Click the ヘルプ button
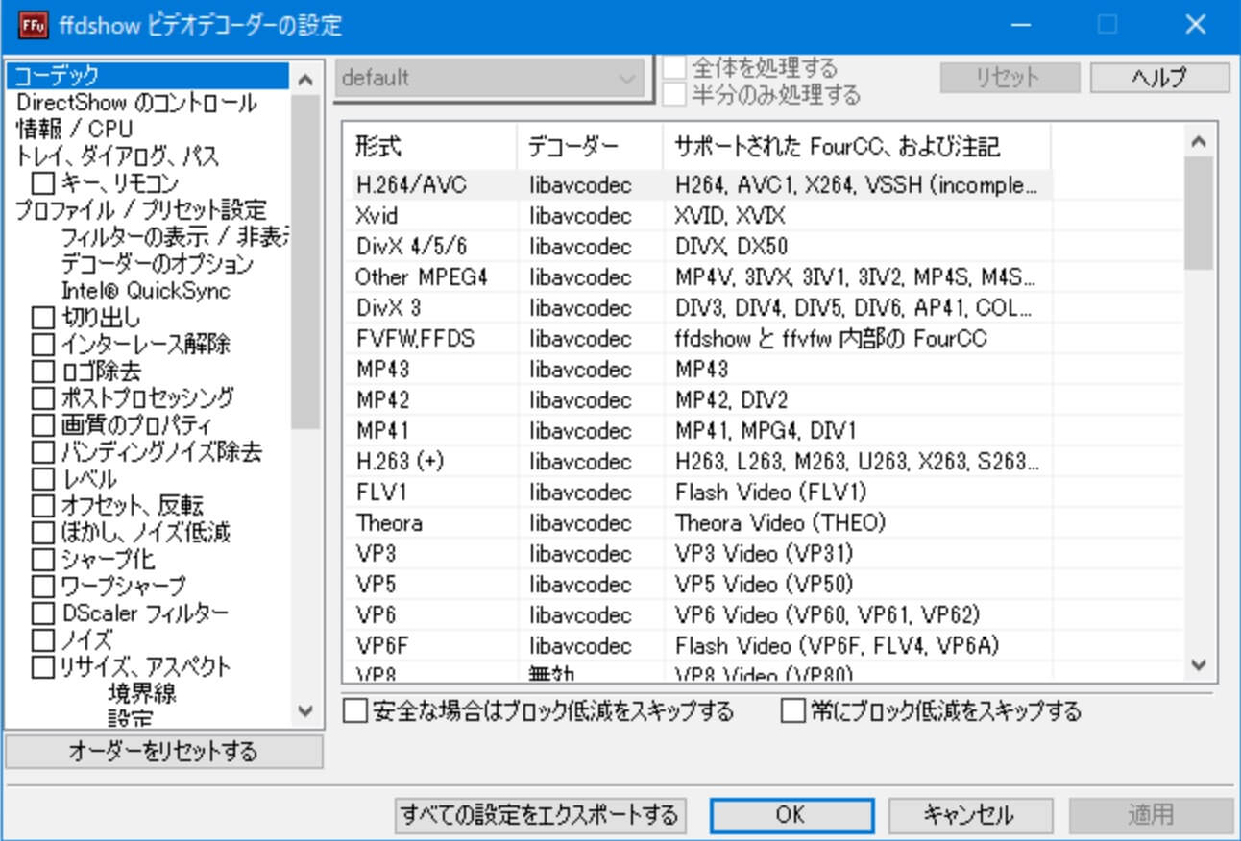The height and width of the screenshot is (841, 1241). pos(1159,79)
